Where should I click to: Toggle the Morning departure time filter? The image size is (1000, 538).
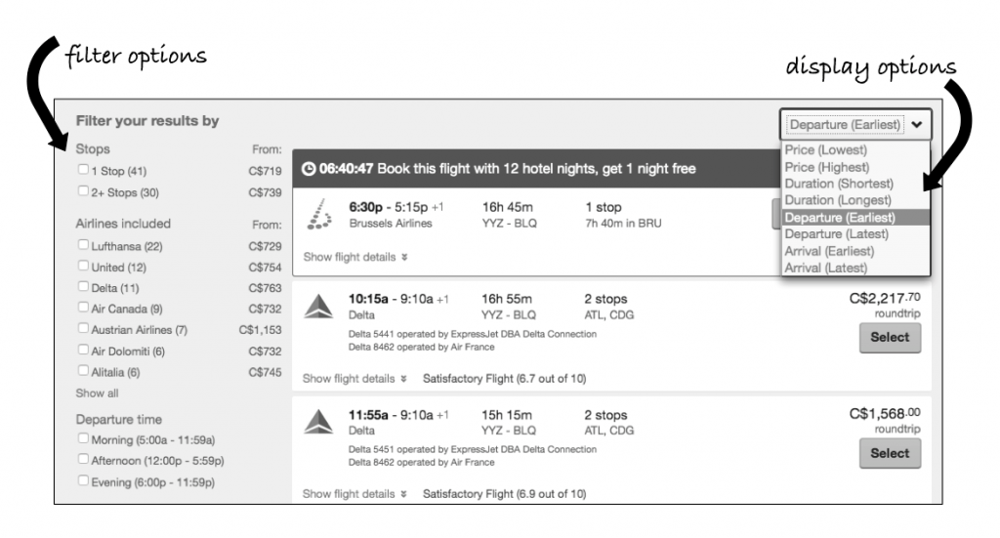pos(83,438)
